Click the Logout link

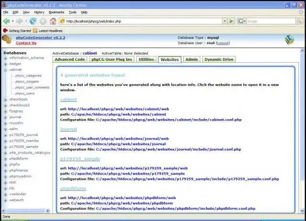[223, 43]
